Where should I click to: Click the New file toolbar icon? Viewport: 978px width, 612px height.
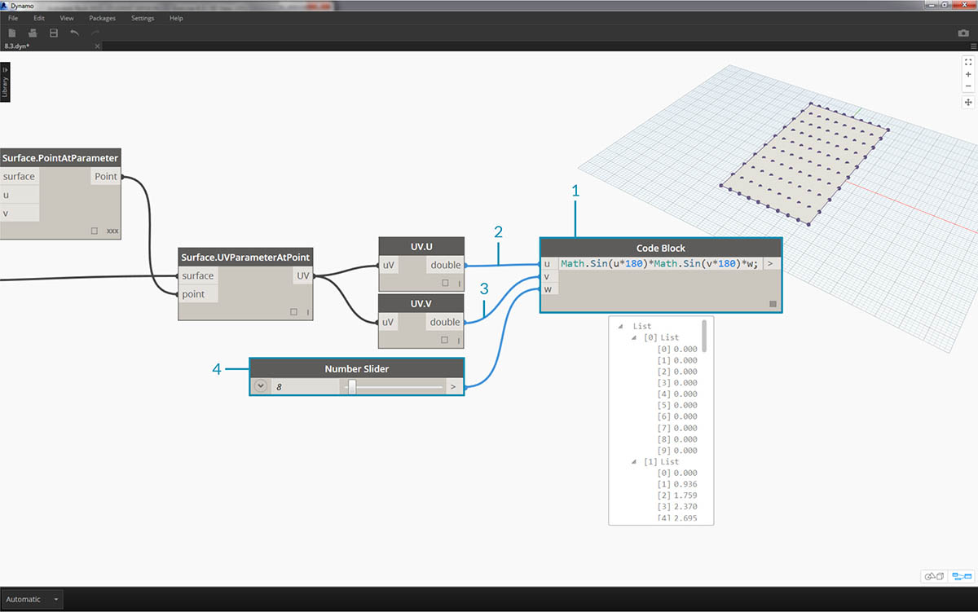pyautogui.click(x=11, y=33)
